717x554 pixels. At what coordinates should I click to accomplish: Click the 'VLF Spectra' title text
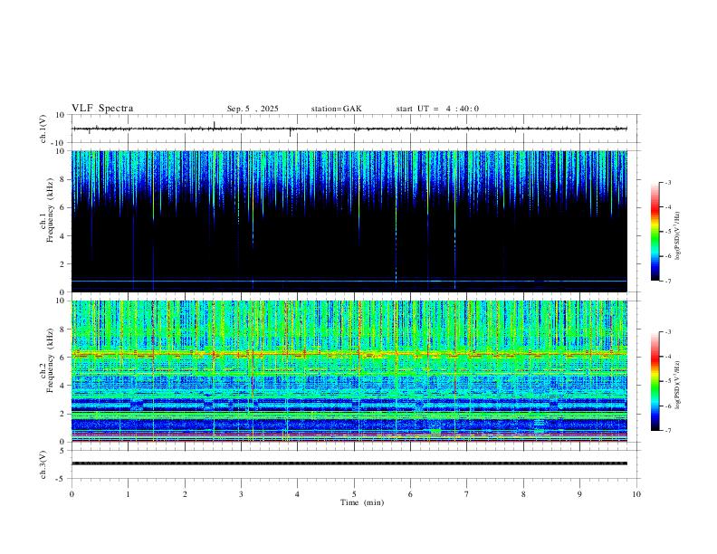click(x=102, y=108)
